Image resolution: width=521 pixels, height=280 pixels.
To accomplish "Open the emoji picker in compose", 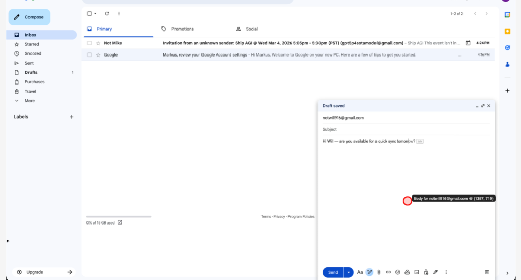I will pyautogui.click(x=398, y=272).
